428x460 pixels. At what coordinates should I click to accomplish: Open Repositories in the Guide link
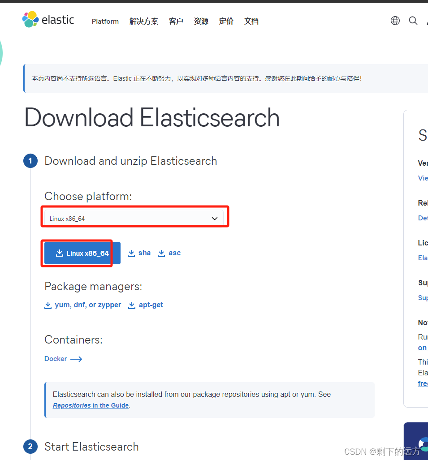click(91, 405)
